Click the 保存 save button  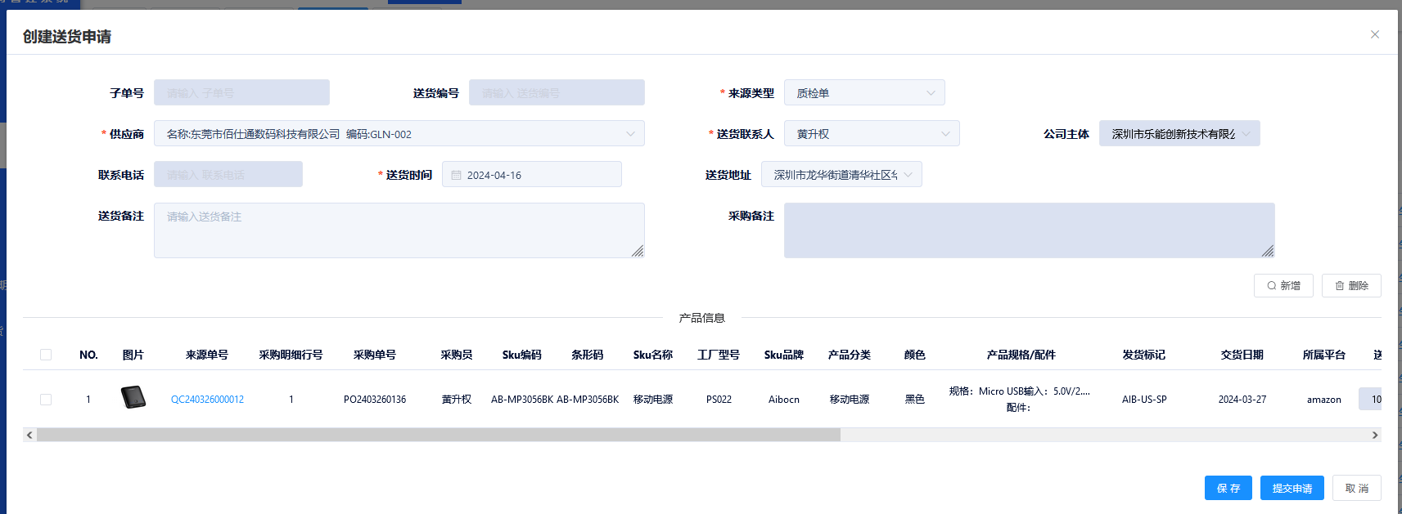coord(1228,488)
